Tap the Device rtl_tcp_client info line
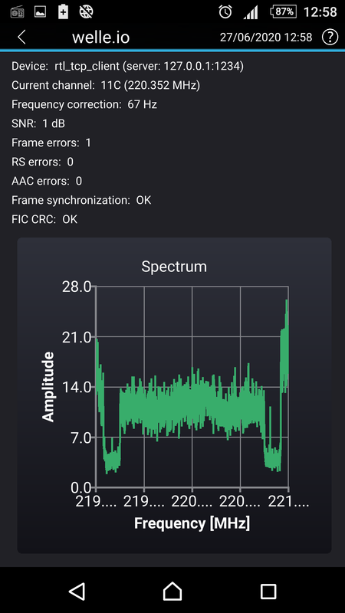345x613 pixels. (127, 67)
